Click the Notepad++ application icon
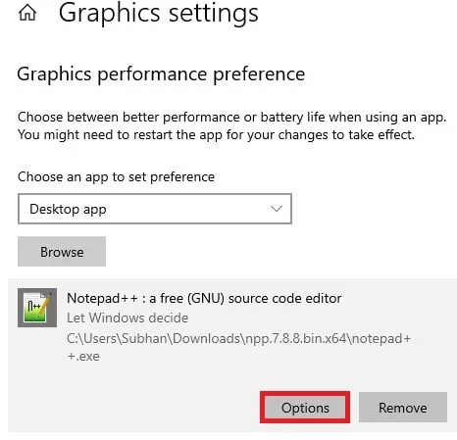Image resolution: width=457 pixels, height=440 pixels. coord(37,308)
